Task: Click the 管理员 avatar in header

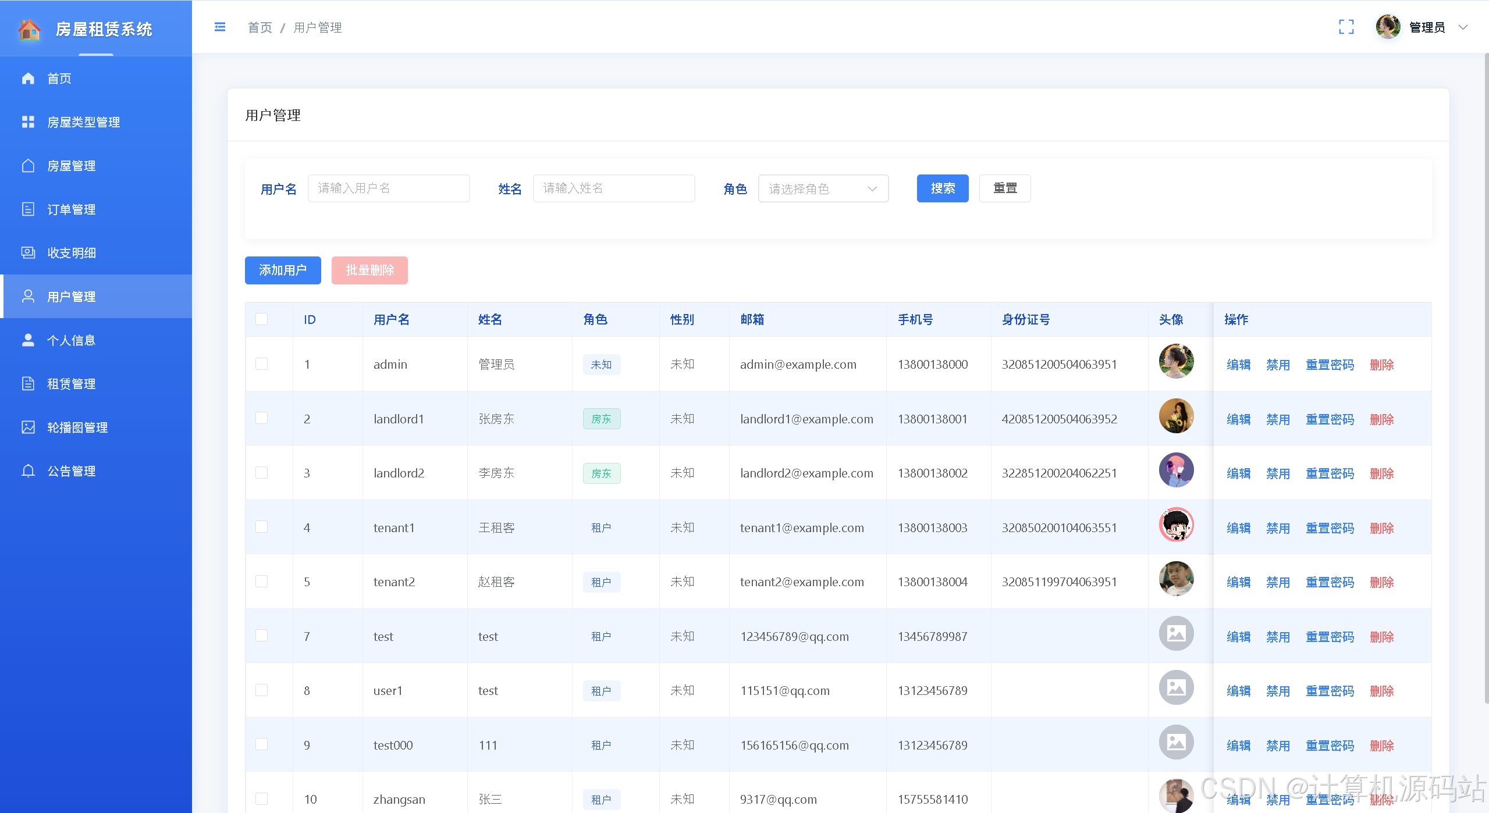Action: (x=1388, y=27)
